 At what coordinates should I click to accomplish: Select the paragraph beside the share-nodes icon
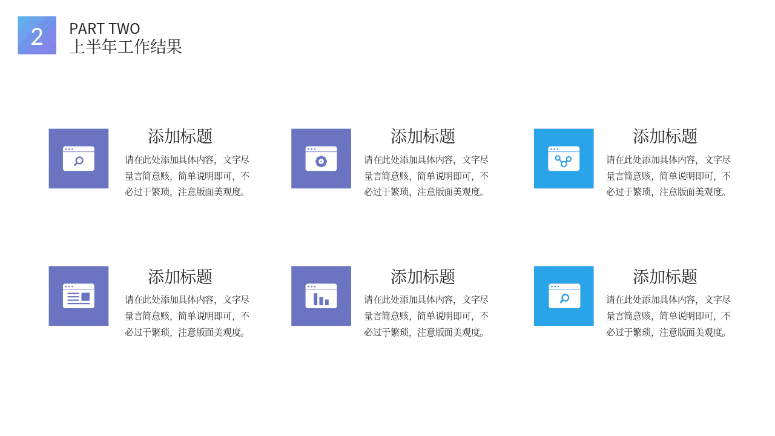669,176
